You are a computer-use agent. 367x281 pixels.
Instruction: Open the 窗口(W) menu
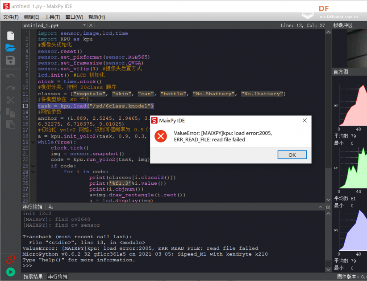[x=74, y=17]
